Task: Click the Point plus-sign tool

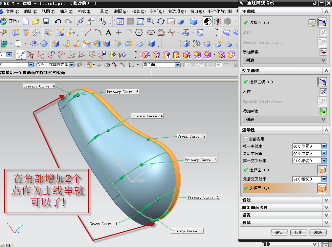Action: (119, 32)
